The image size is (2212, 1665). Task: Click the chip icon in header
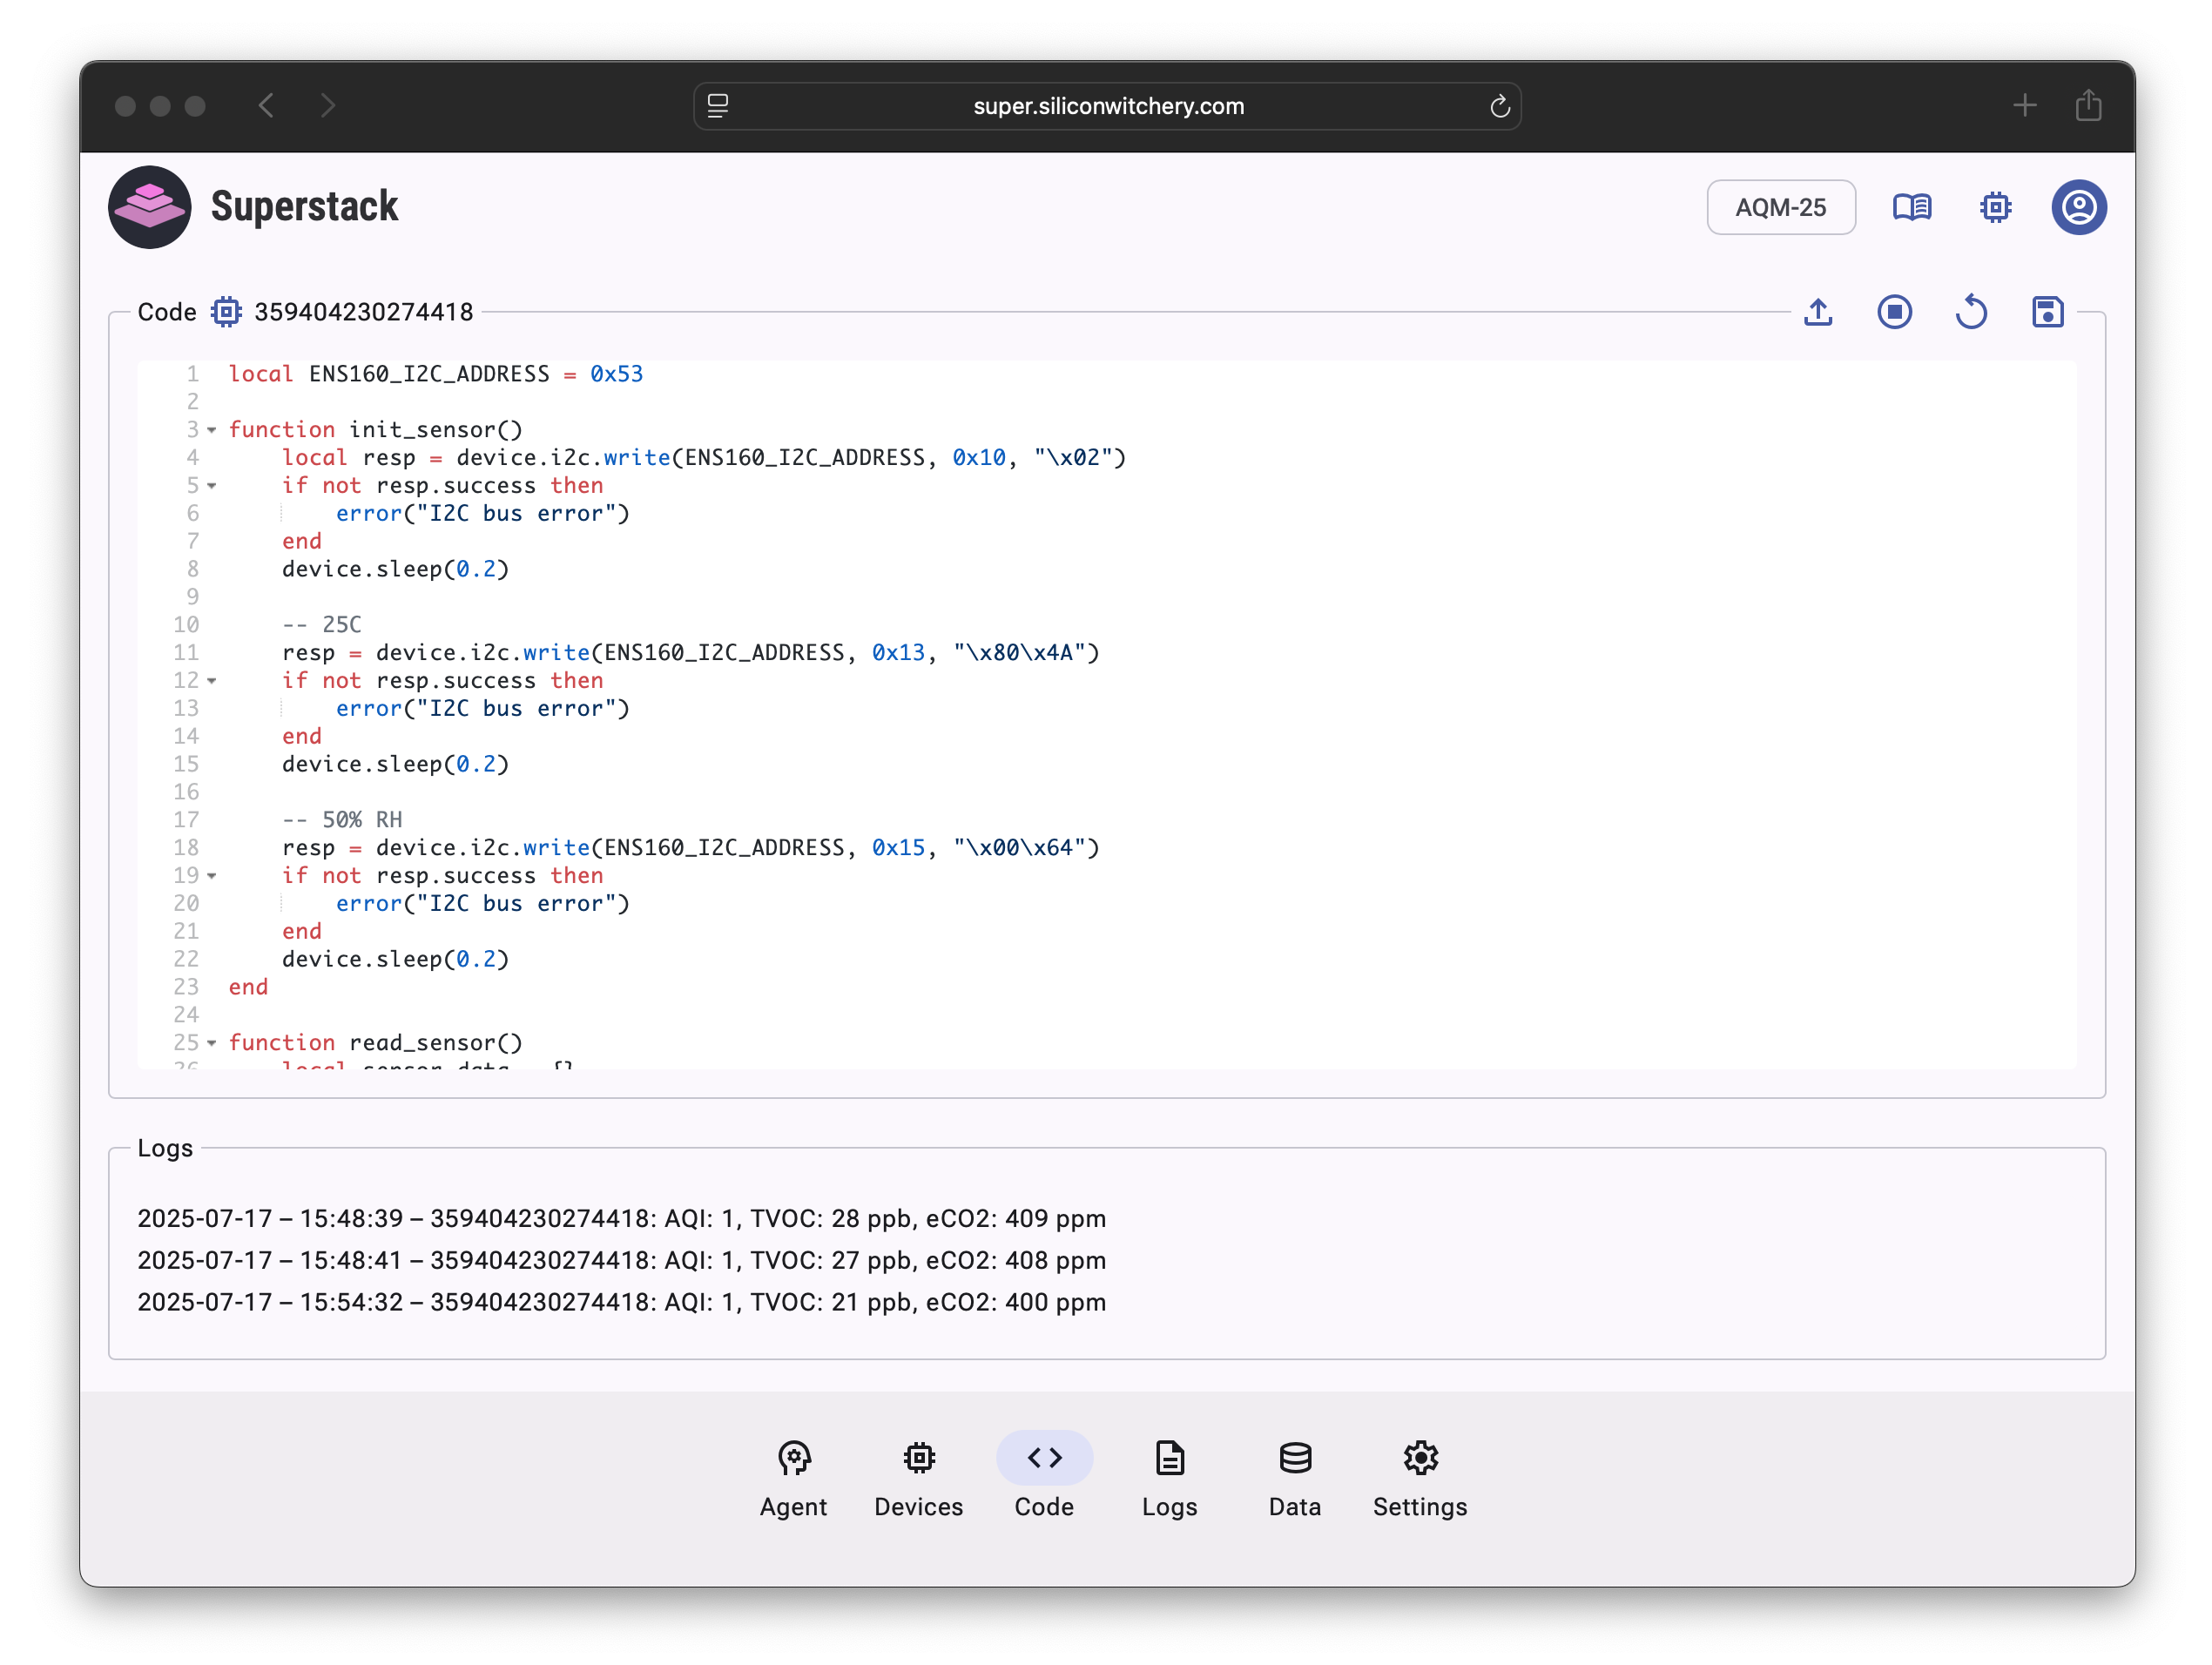point(1995,207)
